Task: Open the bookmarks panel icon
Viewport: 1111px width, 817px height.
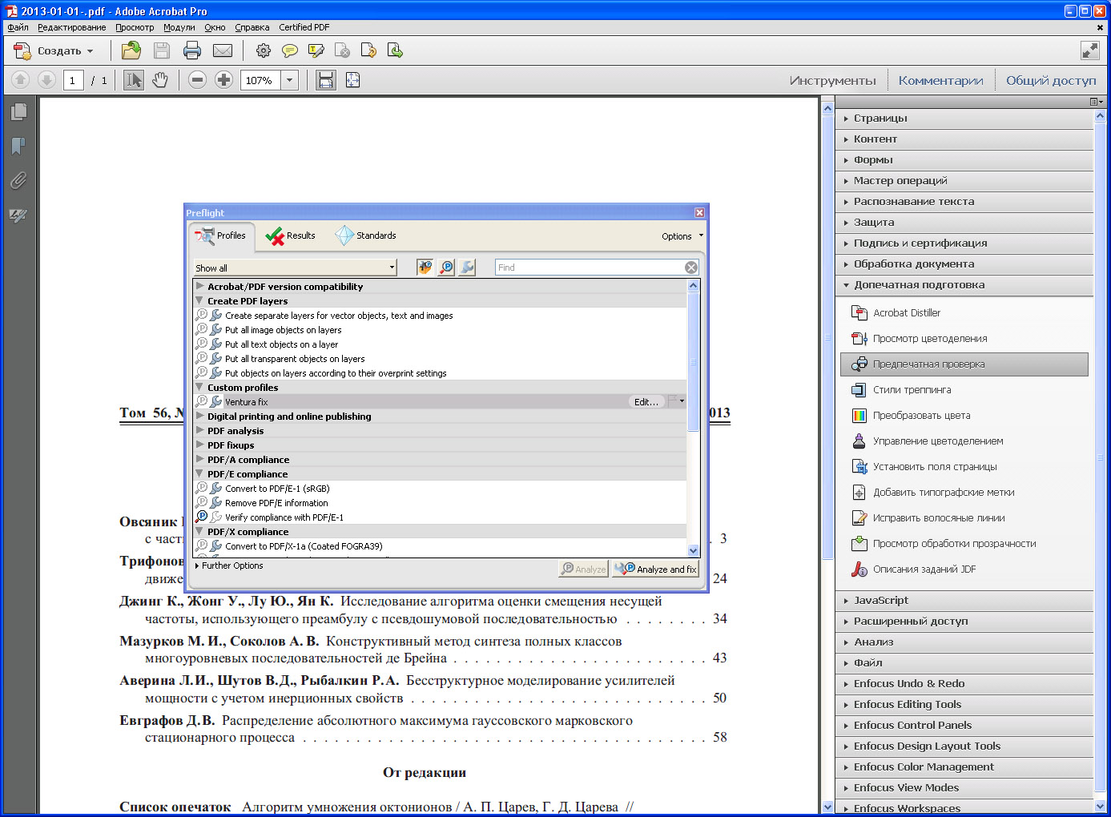Action: [x=18, y=146]
